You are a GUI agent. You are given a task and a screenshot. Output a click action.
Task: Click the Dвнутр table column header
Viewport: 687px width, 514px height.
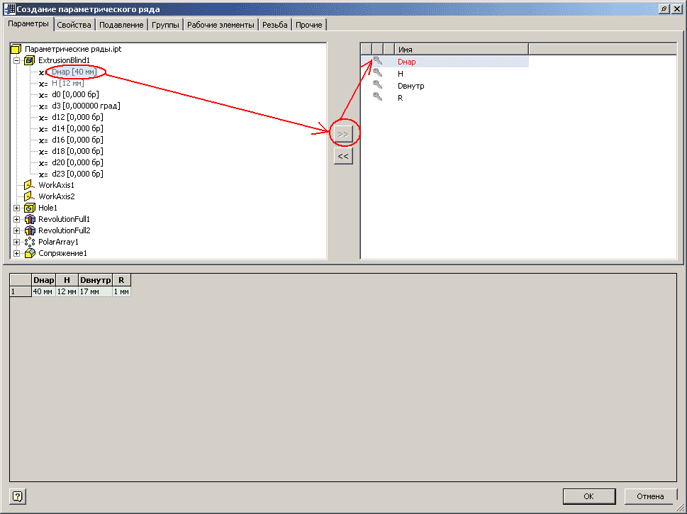[95, 280]
